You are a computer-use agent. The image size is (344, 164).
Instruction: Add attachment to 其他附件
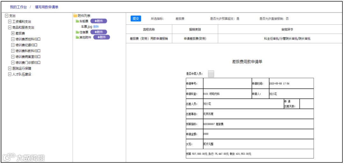click(102, 37)
